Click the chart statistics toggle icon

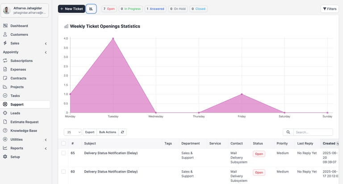click(91, 8)
